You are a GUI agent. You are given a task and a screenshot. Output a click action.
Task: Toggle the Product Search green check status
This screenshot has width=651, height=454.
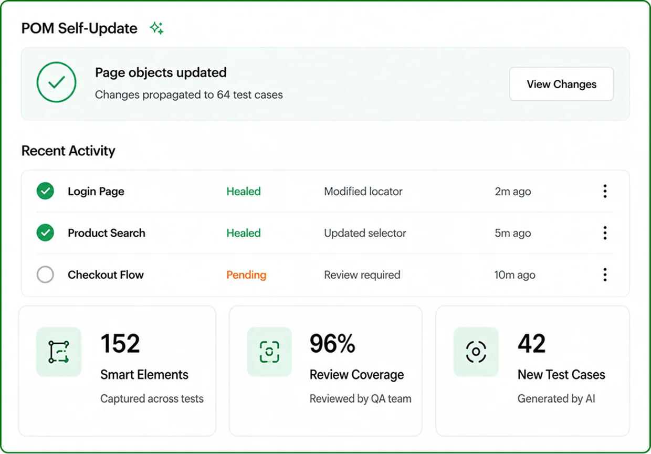pos(45,233)
